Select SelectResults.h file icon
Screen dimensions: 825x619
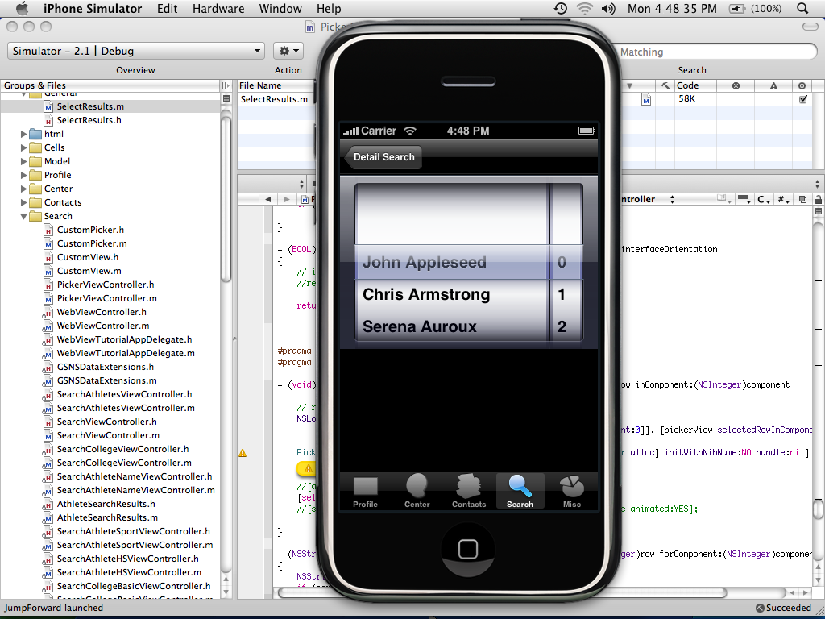click(48, 120)
